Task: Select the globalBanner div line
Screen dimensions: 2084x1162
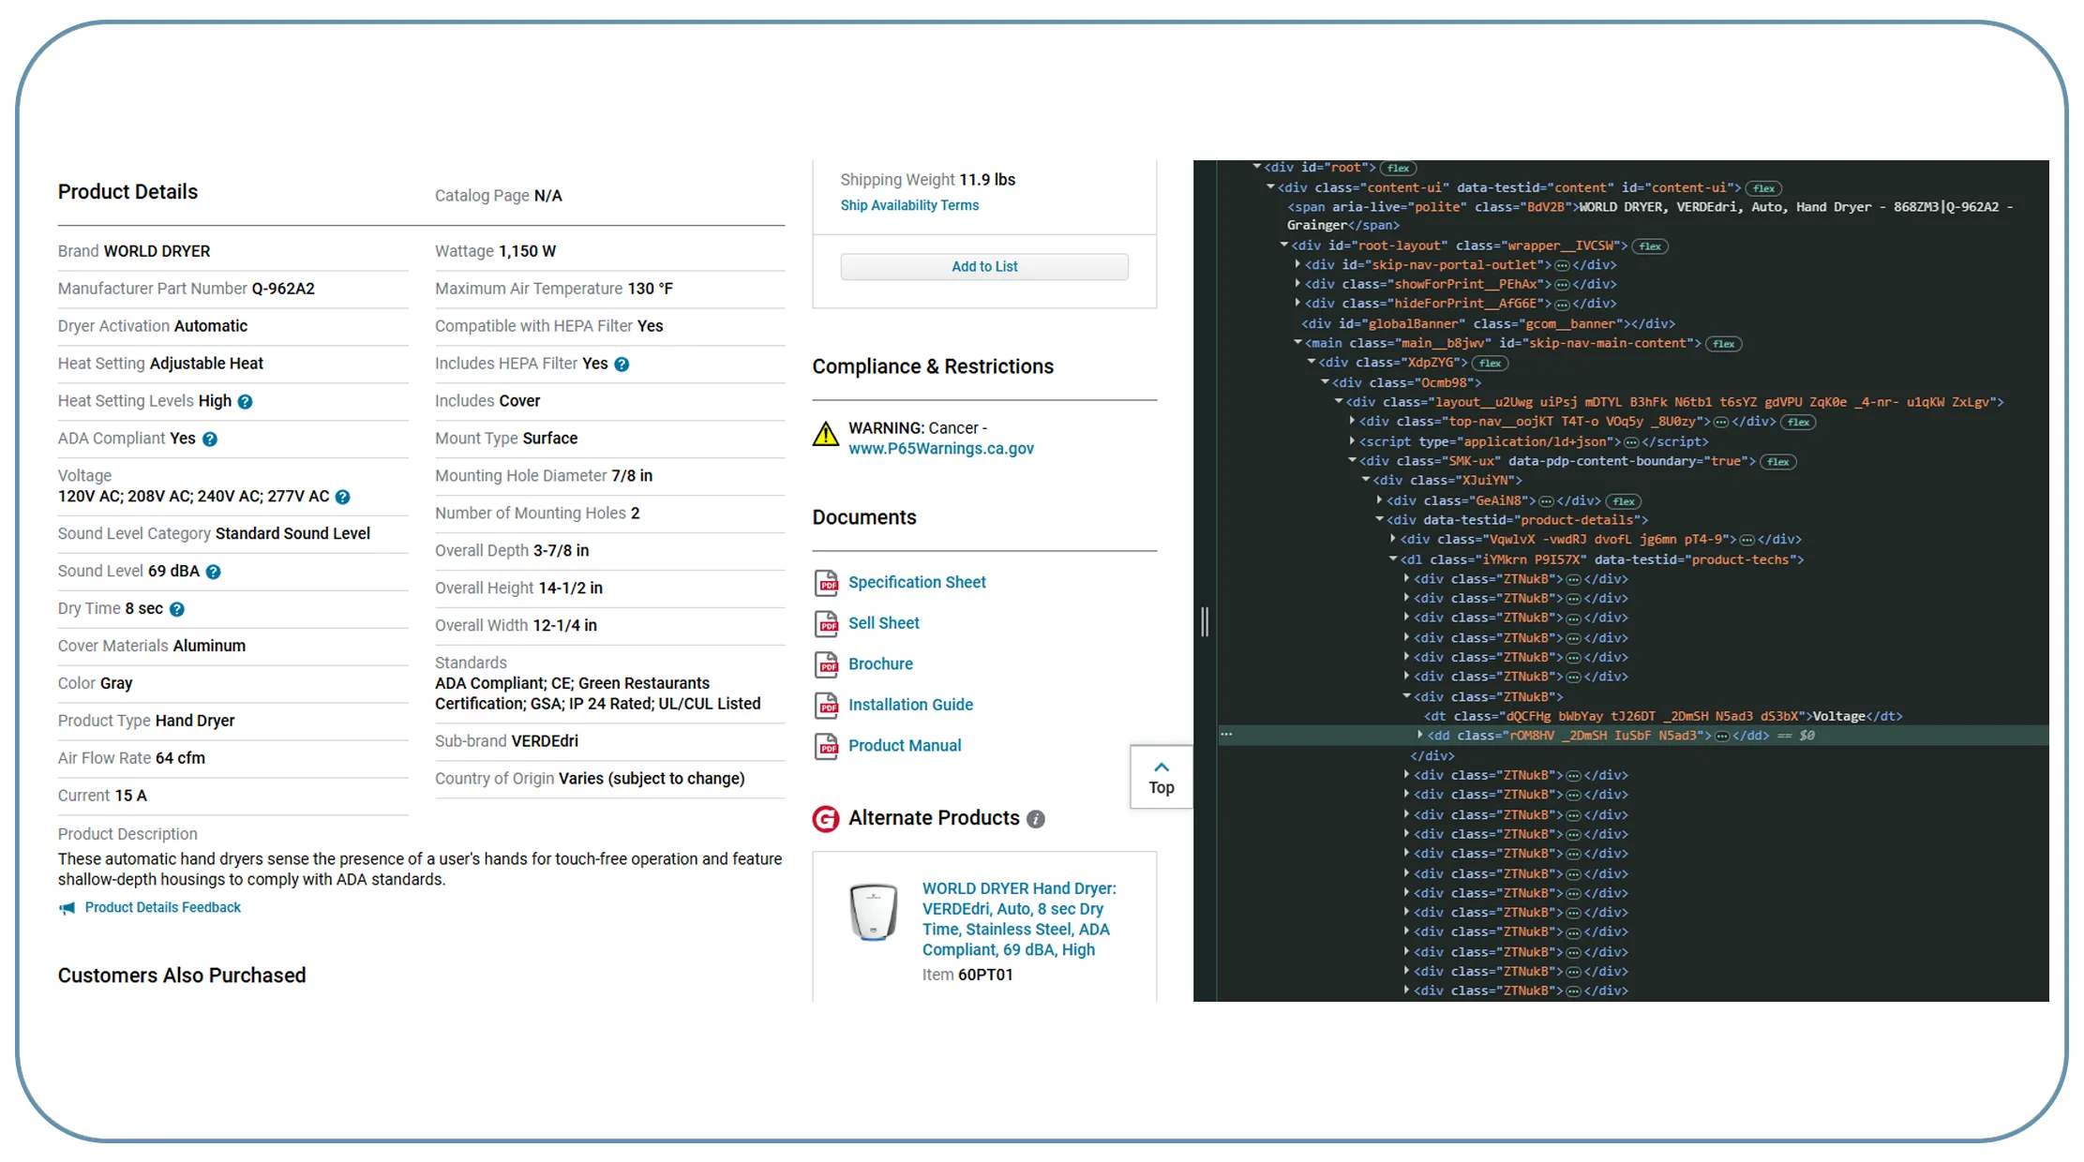Action: [x=1488, y=324]
